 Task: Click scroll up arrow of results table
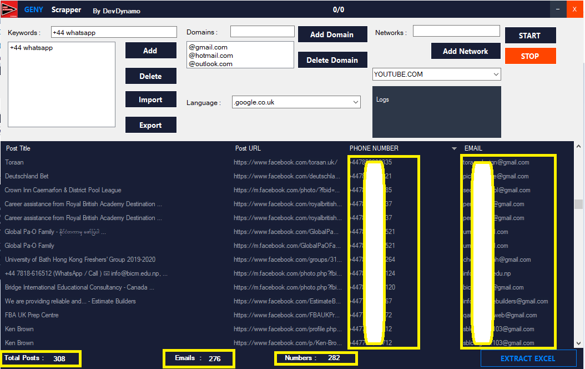point(578,146)
